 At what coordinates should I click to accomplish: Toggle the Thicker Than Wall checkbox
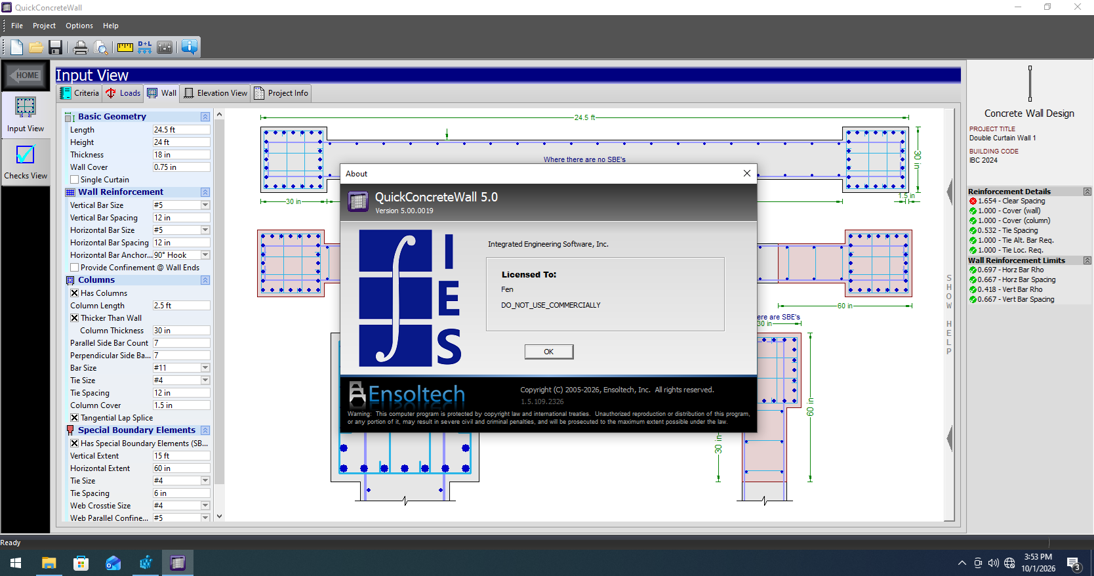tap(74, 318)
